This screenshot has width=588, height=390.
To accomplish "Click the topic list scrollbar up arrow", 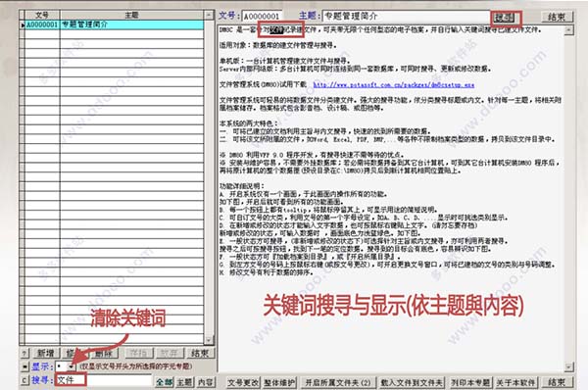I will (x=209, y=15).
